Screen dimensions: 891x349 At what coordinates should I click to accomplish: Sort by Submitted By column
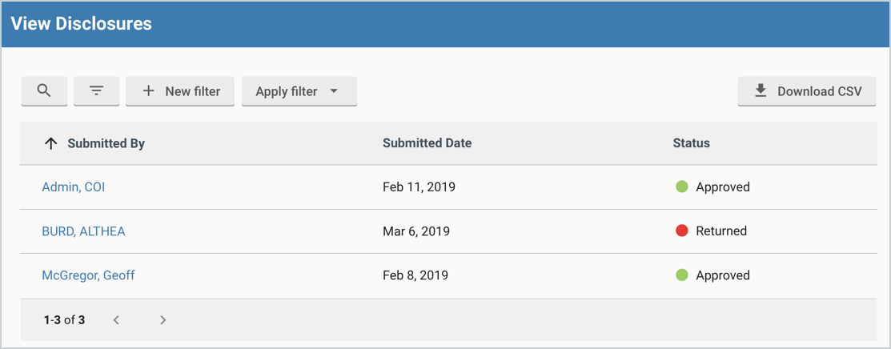point(106,143)
